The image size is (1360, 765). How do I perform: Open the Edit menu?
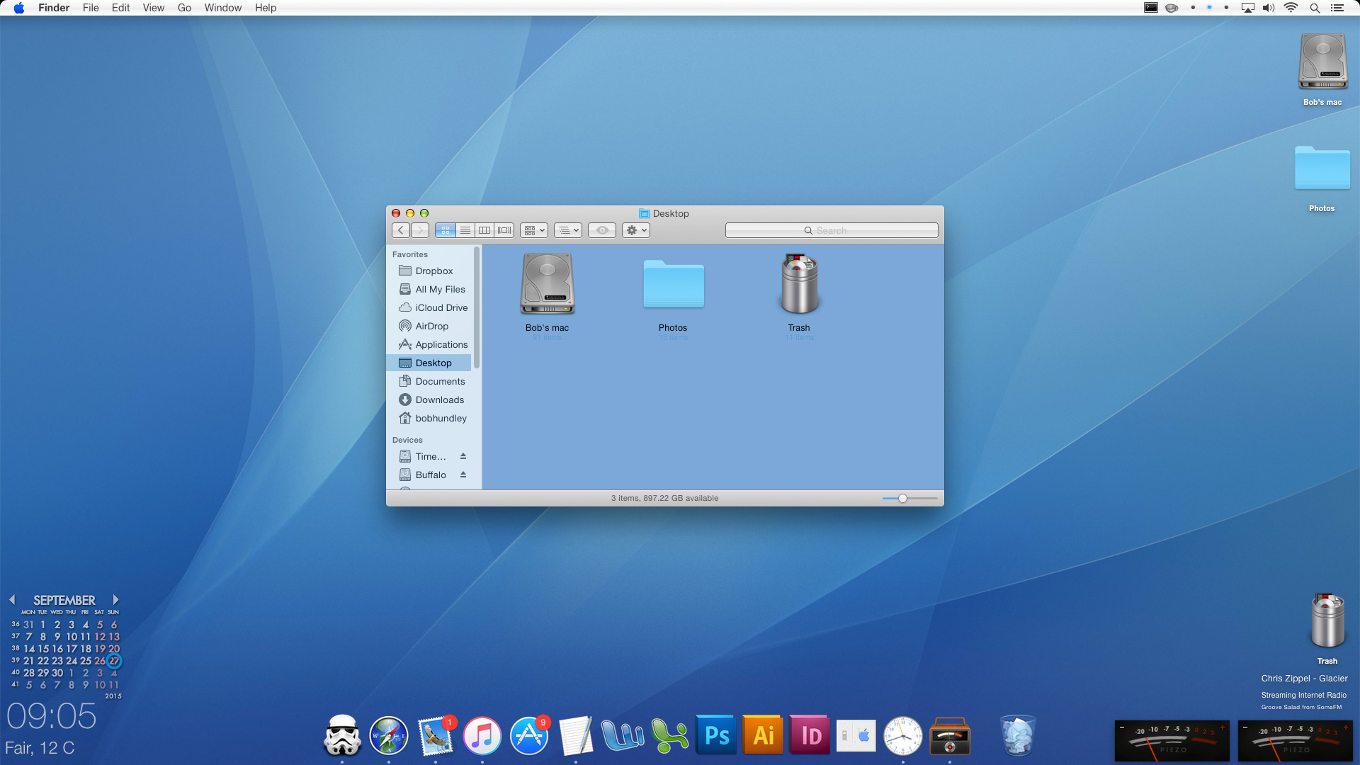(x=121, y=8)
